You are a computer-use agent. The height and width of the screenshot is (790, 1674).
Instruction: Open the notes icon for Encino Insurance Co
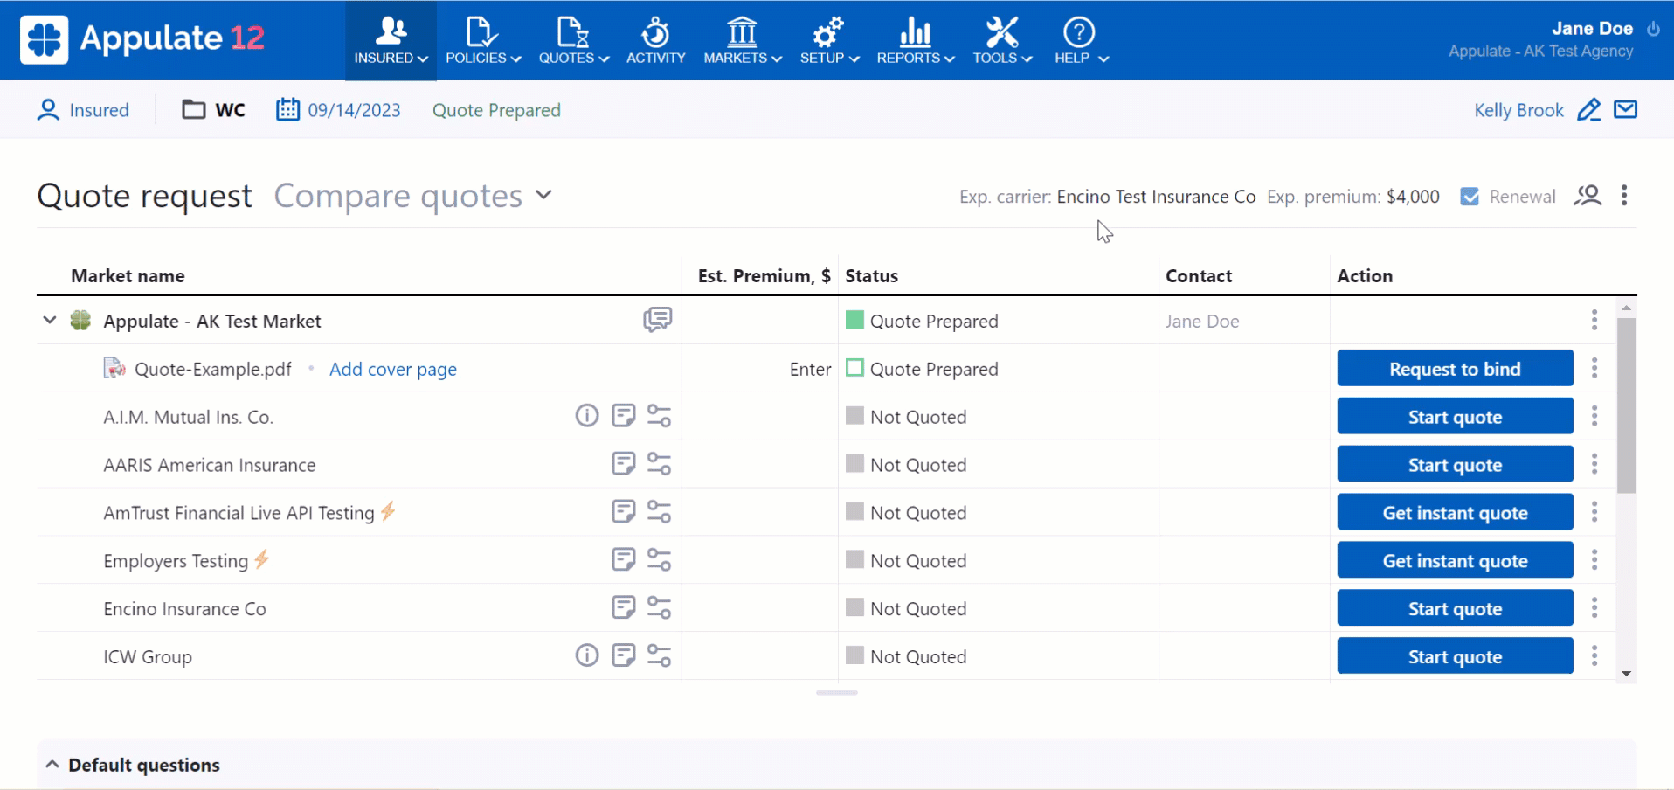(623, 607)
